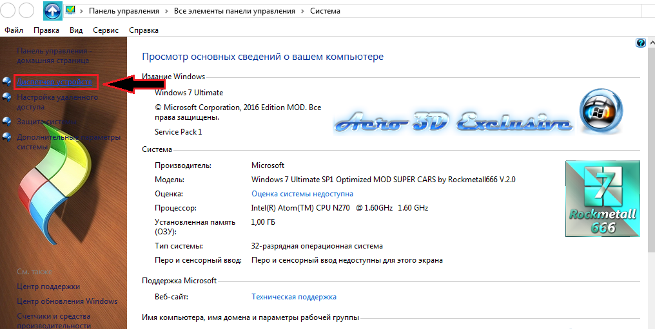The height and width of the screenshot is (329, 655).
Task: Click shield icon beside Диспетчер устройств
Action: 7,81
